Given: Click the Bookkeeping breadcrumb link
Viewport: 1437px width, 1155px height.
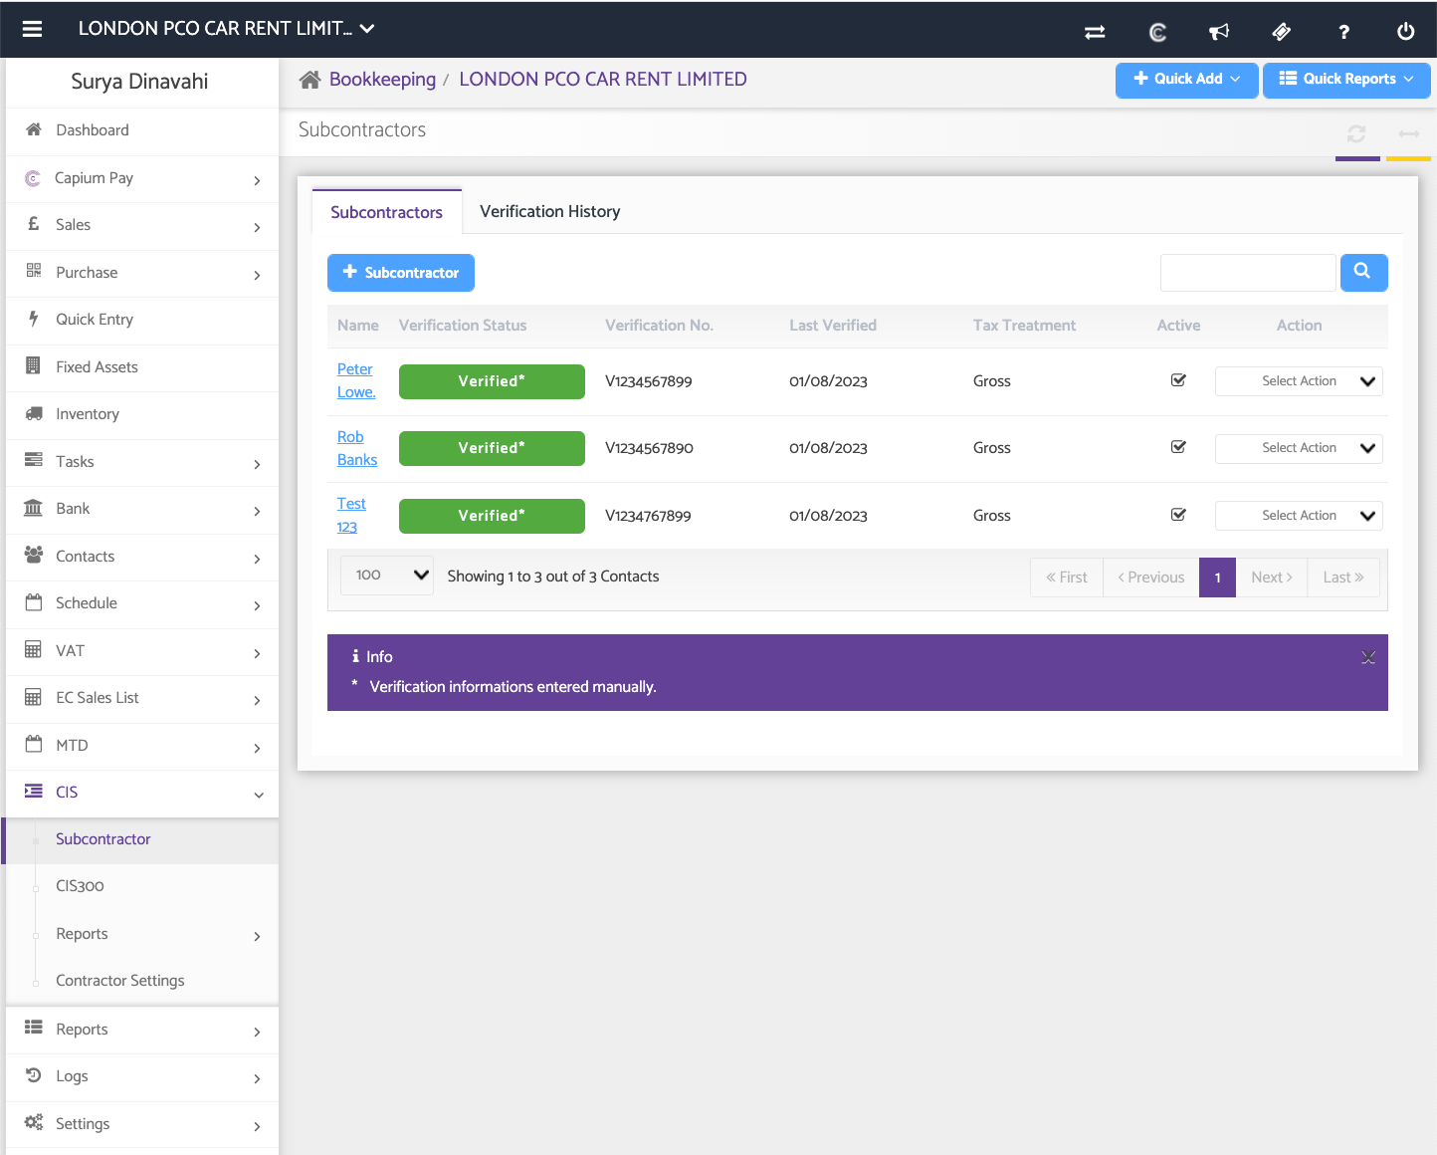Looking at the screenshot, I should (382, 80).
